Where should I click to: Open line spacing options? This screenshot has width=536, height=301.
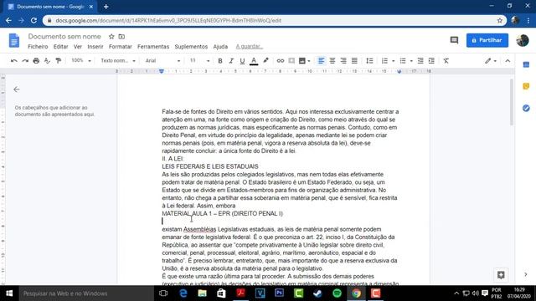pyautogui.click(x=369, y=61)
